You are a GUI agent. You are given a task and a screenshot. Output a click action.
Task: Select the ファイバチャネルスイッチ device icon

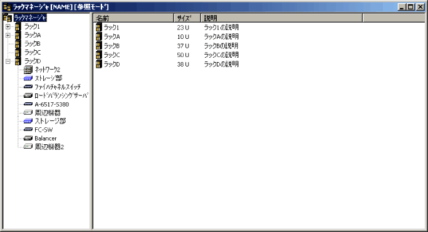coord(28,87)
